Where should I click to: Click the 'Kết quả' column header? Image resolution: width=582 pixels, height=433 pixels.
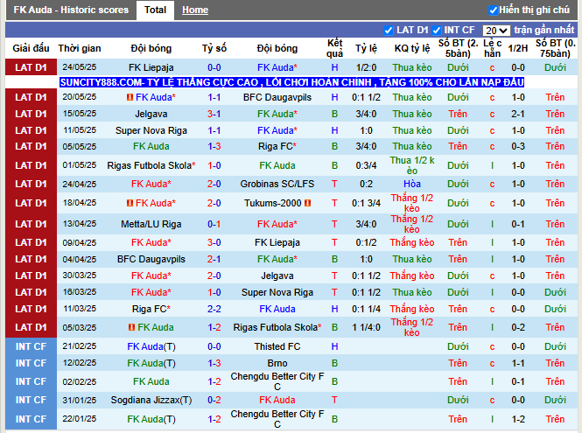tap(334, 48)
